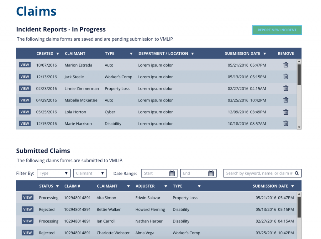The height and width of the screenshot is (239, 321).
Task: Sort incident reports by Submission Date arrow
Action: (265, 54)
